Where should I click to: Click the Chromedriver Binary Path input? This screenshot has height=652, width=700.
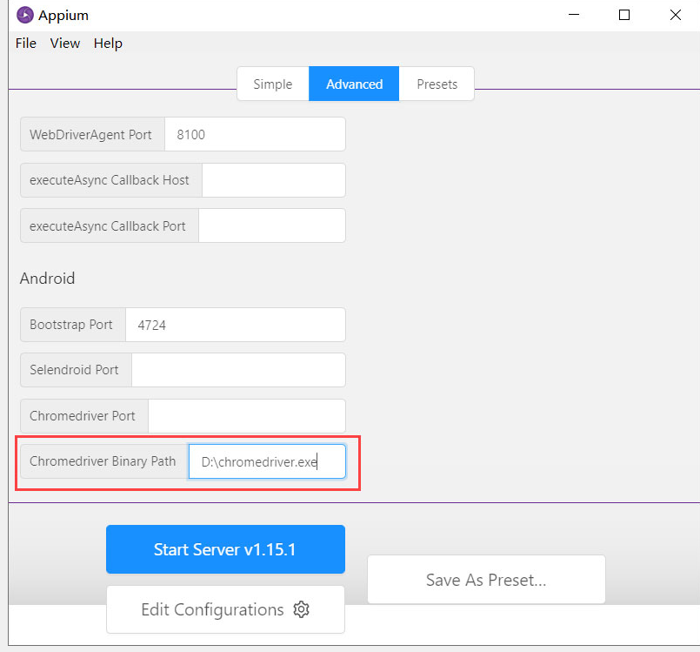point(266,462)
